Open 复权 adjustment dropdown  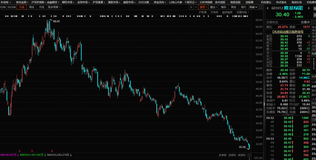coord(203,7)
